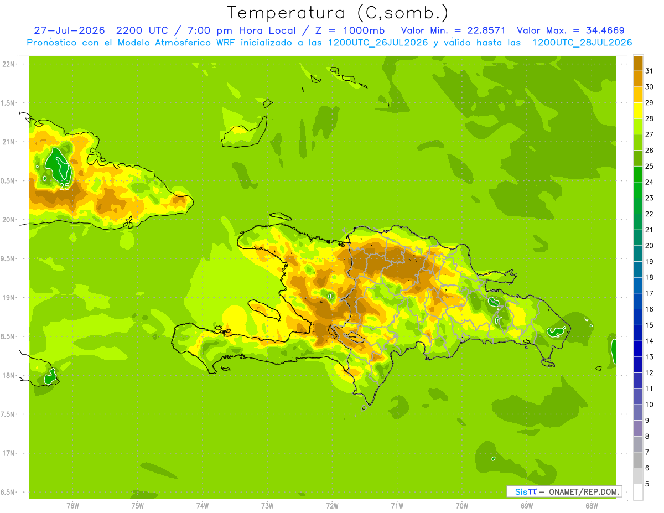Click the 18N latitude label
Image resolution: width=664 pixels, height=513 pixels.
tap(9, 375)
